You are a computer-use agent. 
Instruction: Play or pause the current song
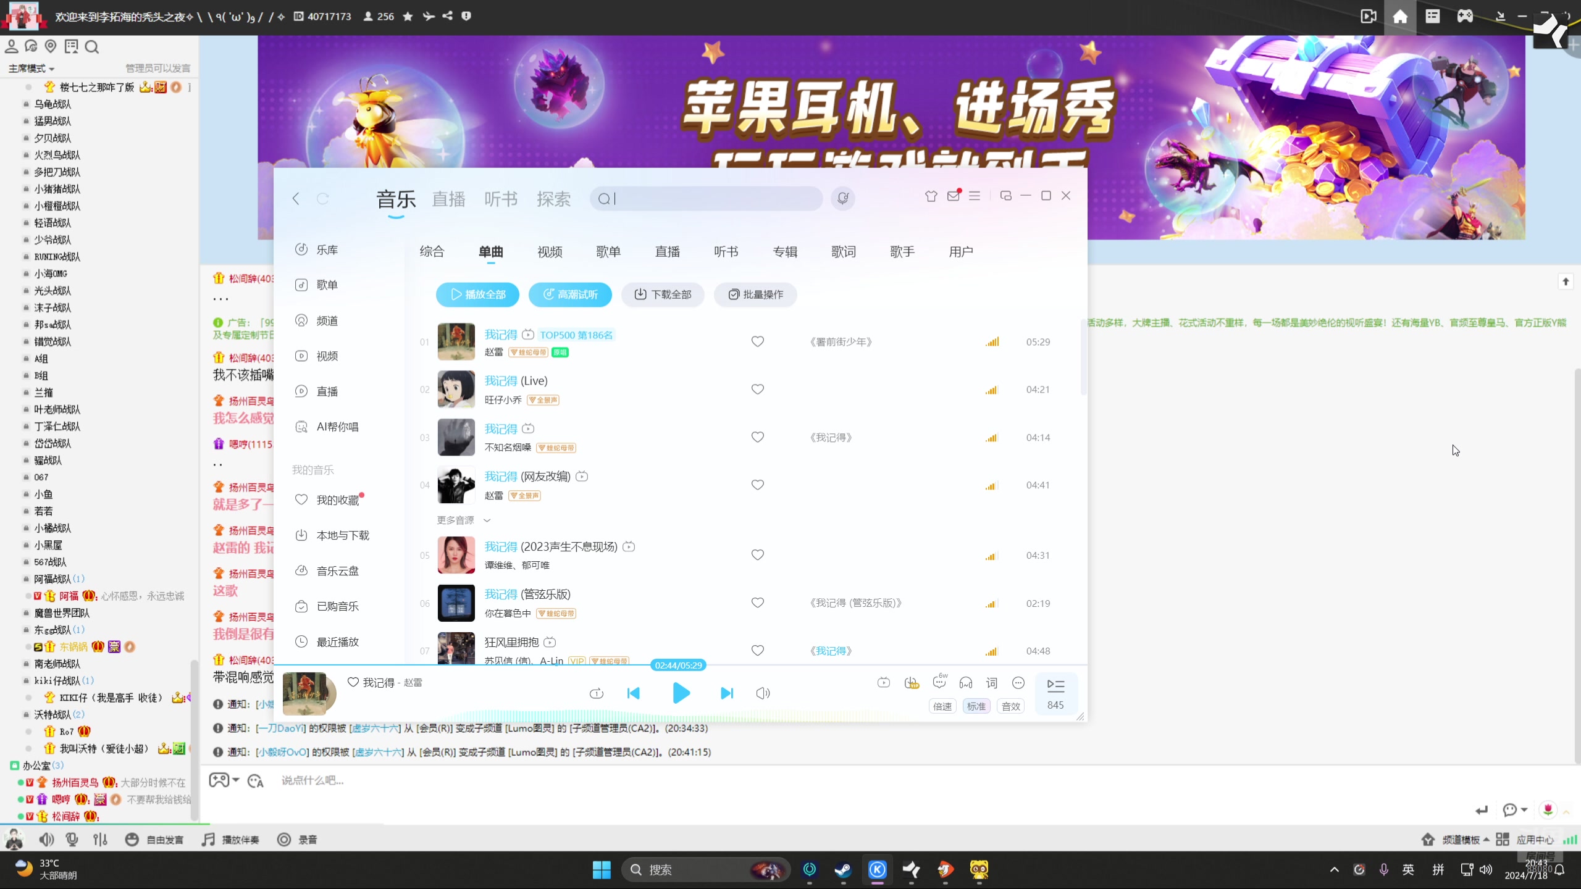coord(680,693)
